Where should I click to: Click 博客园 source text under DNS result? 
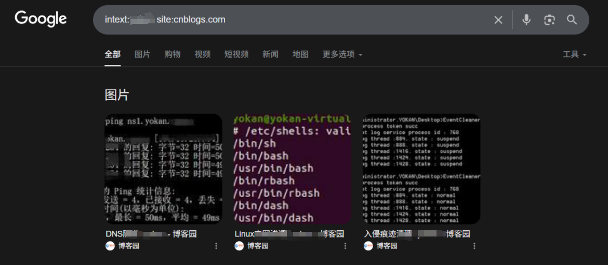coord(129,246)
